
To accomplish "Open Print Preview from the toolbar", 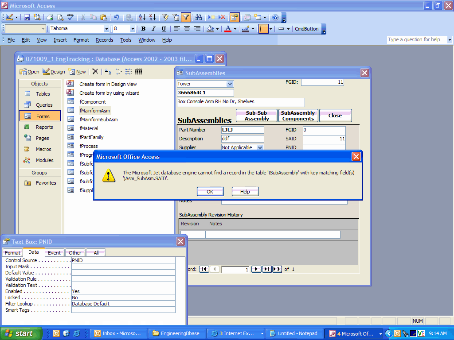I will point(60,17).
